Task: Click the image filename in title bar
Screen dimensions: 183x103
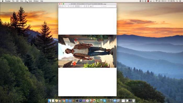Action: pyautogui.click(x=88, y=4)
